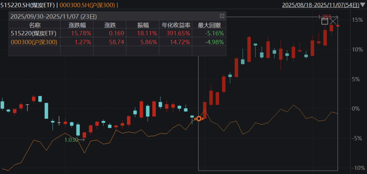367x174 pixels.
Task: Click the 涨跌 column header
Action: [x=110, y=25]
